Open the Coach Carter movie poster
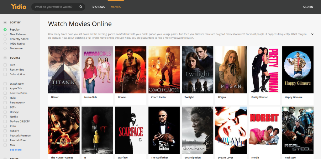This screenshot has width=321, height=159. 164,70
